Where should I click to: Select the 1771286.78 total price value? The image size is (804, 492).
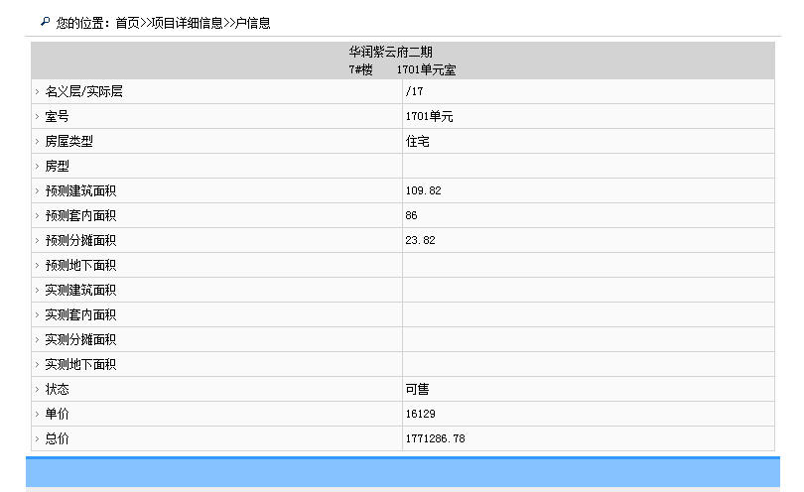pos(436,438)
